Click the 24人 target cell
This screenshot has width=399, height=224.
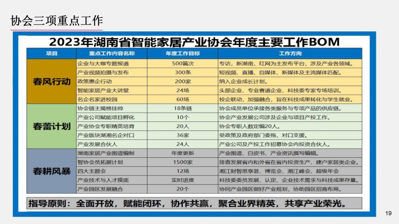pos(183,144)
